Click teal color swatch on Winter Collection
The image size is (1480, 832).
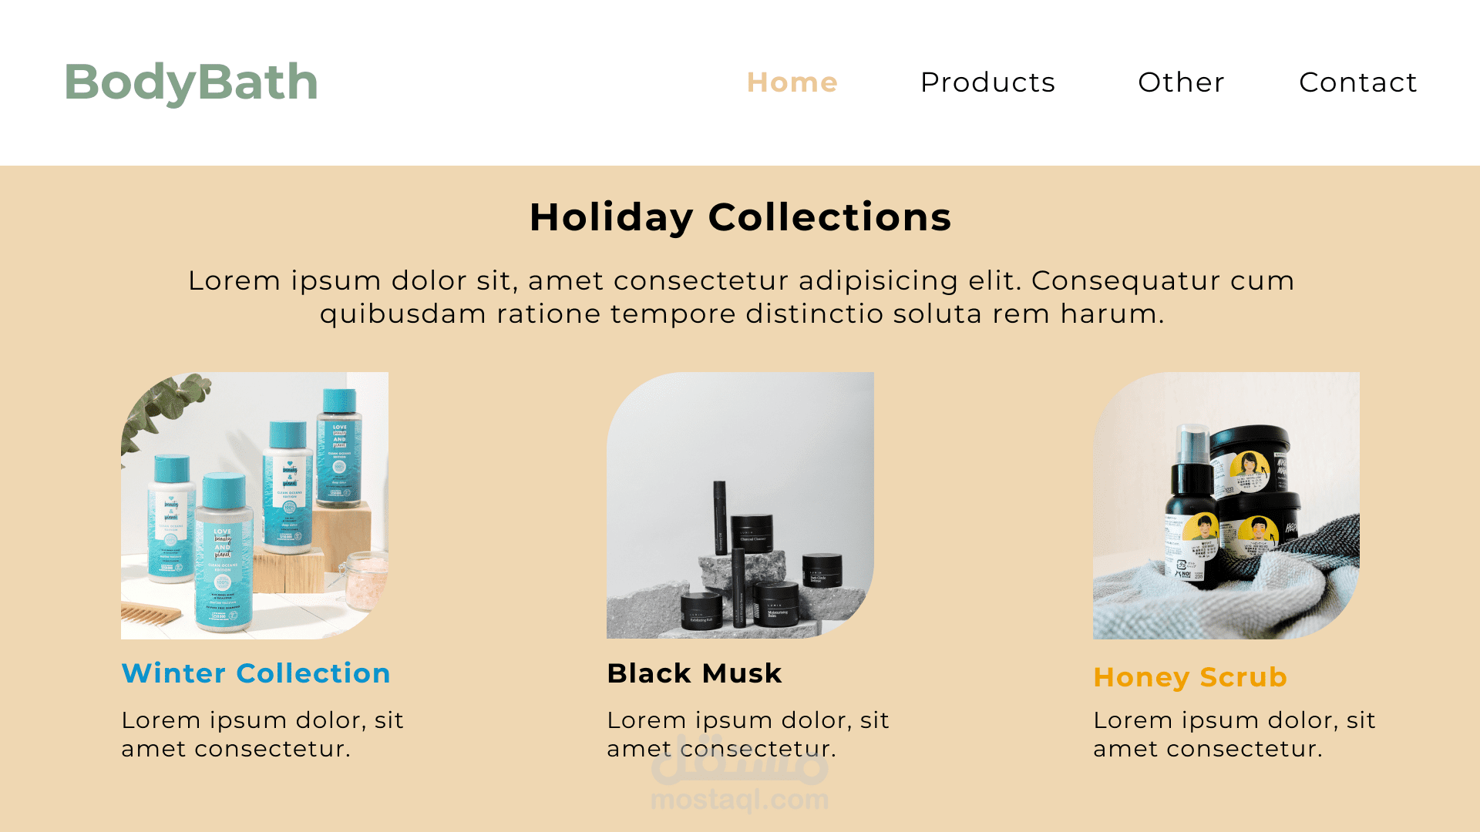256,673
